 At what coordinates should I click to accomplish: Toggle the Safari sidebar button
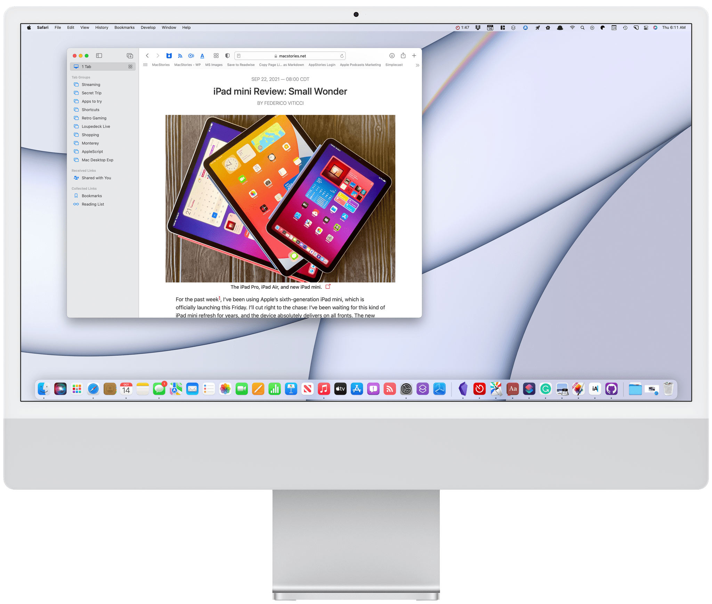(99, 56)
